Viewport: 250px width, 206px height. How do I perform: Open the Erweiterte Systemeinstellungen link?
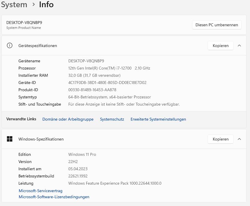point(158,119)
